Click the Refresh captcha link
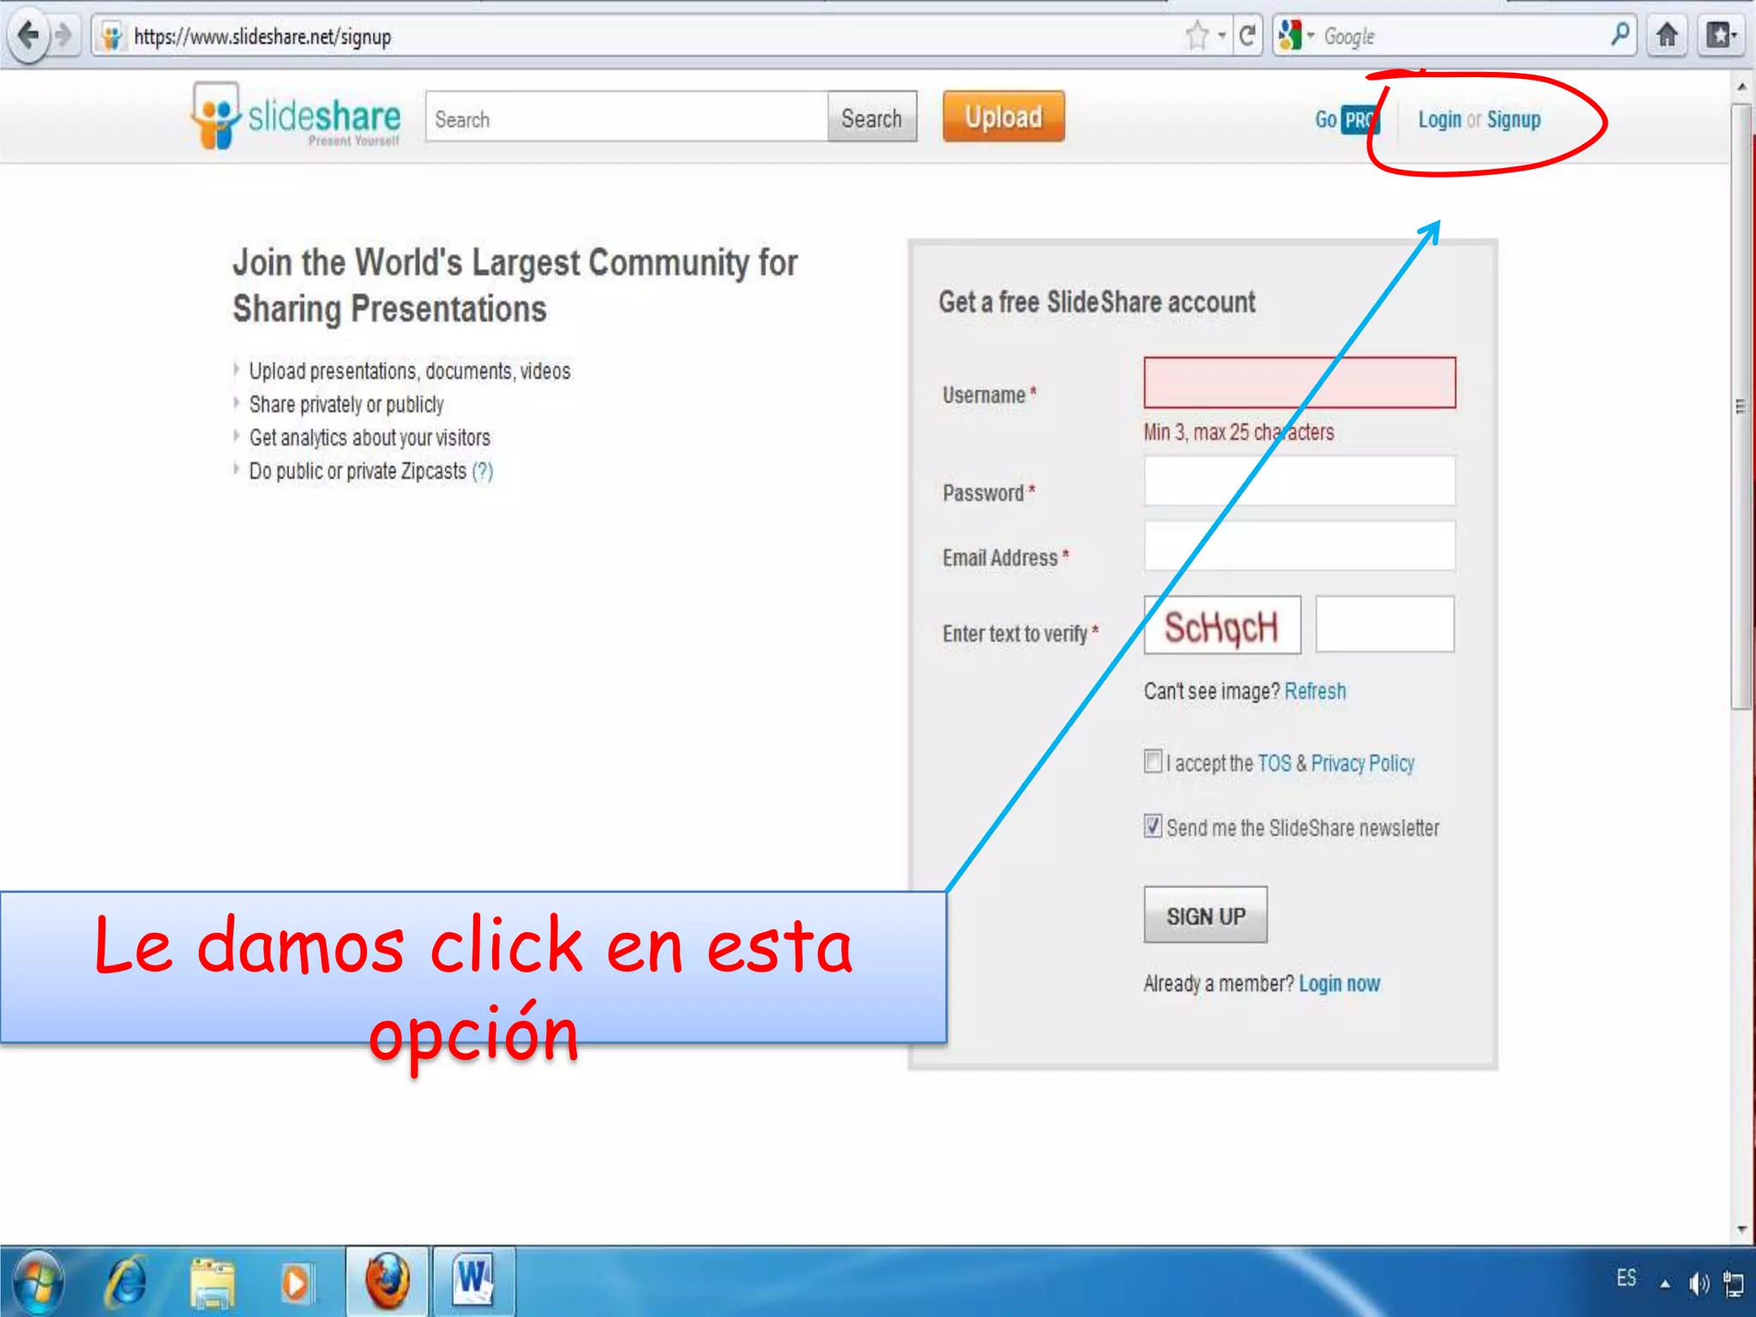Image resolution: width=1756 pixels, height=1317 pixels. (x=1315, y=691)
